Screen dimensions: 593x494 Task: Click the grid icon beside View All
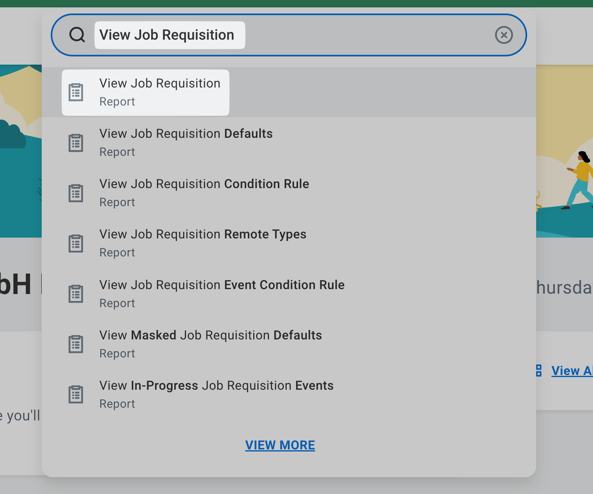539,370
